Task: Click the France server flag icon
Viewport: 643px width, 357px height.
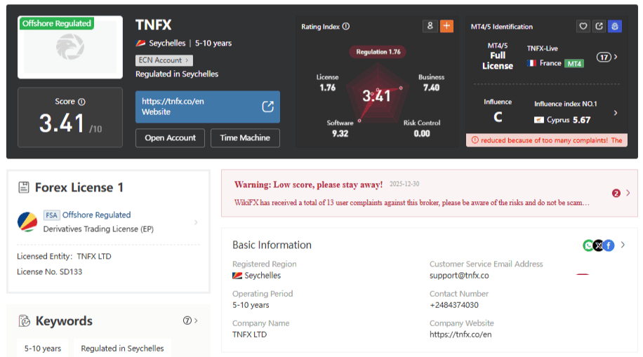Action: (532, 63)
